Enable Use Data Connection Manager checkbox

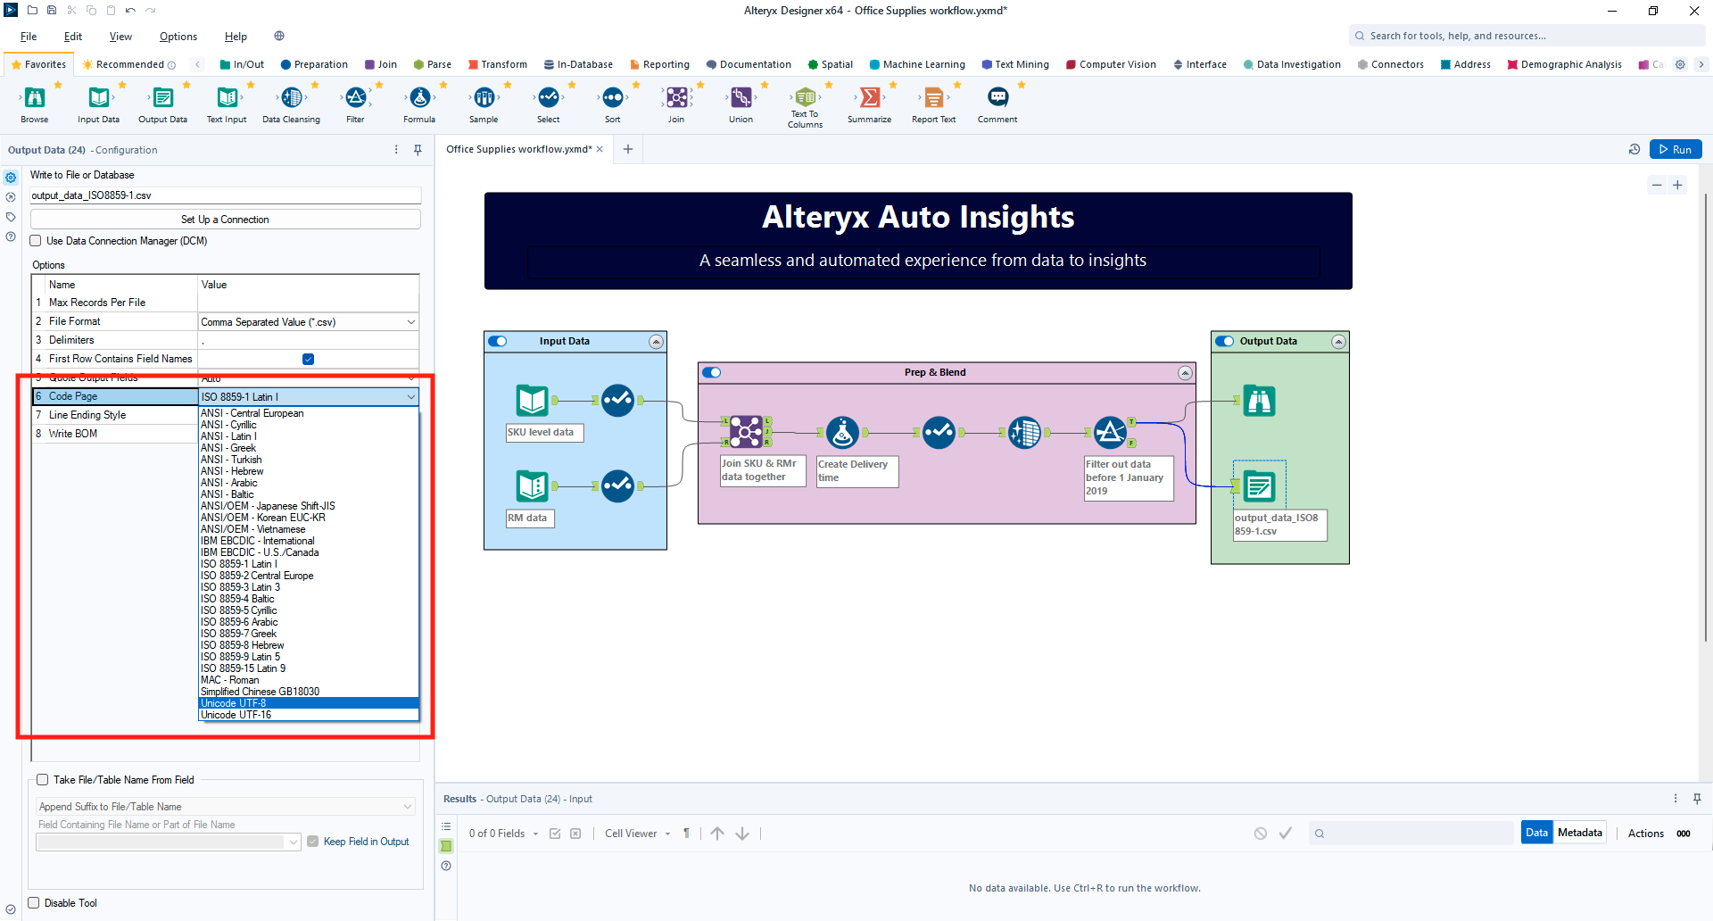[x=36, y=241]
